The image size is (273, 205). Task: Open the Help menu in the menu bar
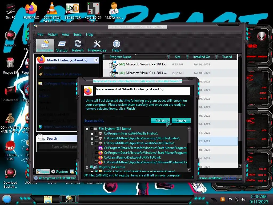point(90,34)
